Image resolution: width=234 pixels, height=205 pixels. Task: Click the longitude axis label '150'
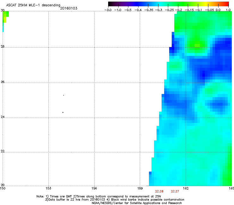3,188
